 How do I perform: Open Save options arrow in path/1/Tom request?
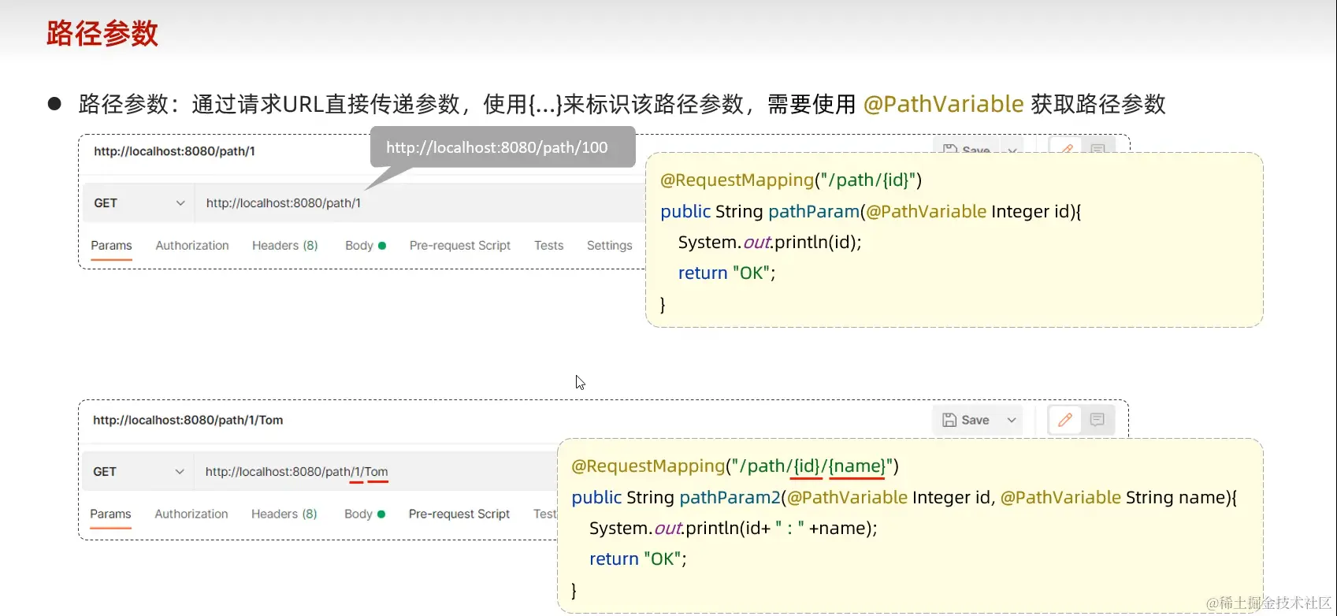(x=1012, y=420)
